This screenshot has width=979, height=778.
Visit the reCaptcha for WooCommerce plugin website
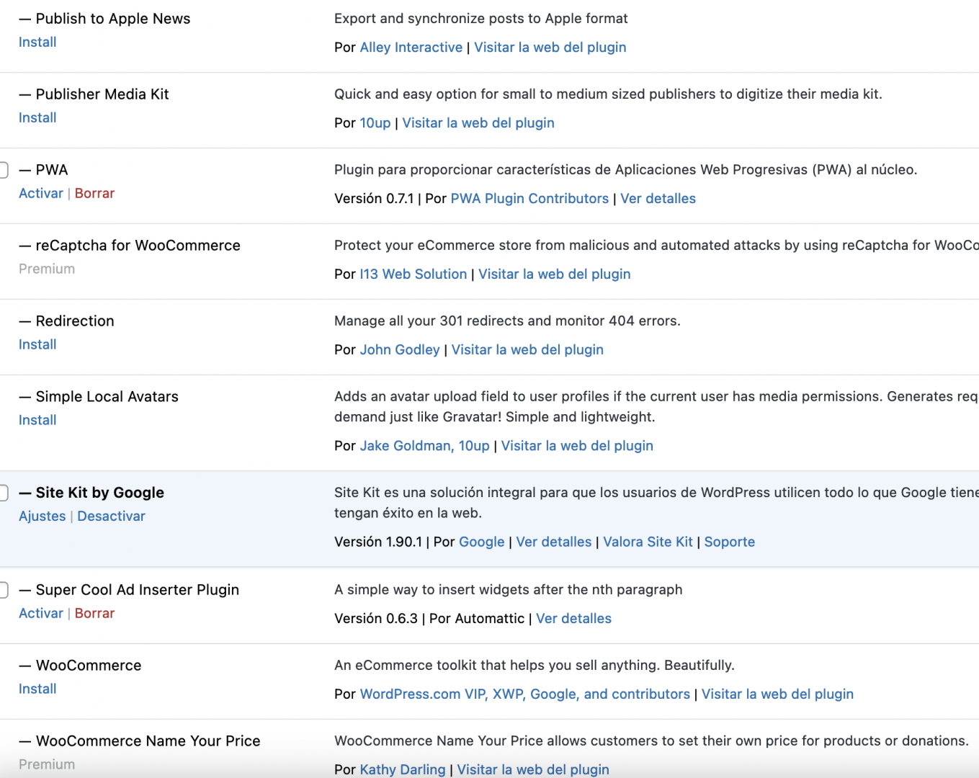tap(555, 274)
